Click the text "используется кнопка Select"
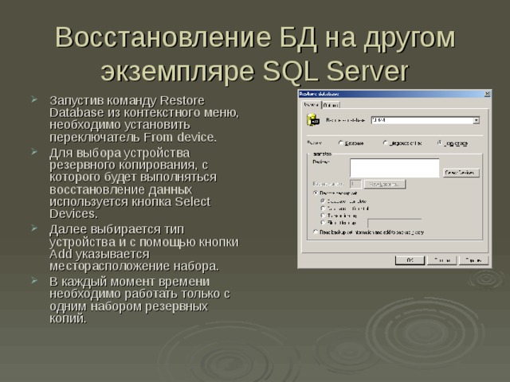Viewport: 510px width, 382px height. point(130,201)
